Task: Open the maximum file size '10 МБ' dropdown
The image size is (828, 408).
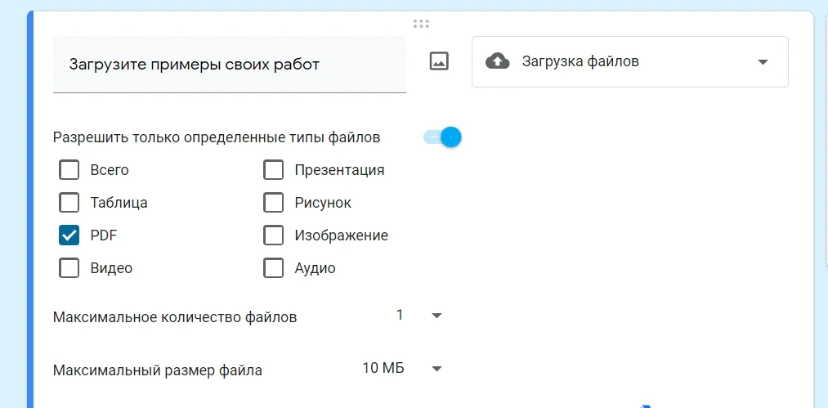Action: click(402, 369)
